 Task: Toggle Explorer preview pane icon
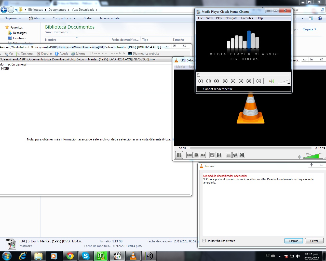click(x=311, y=18)
